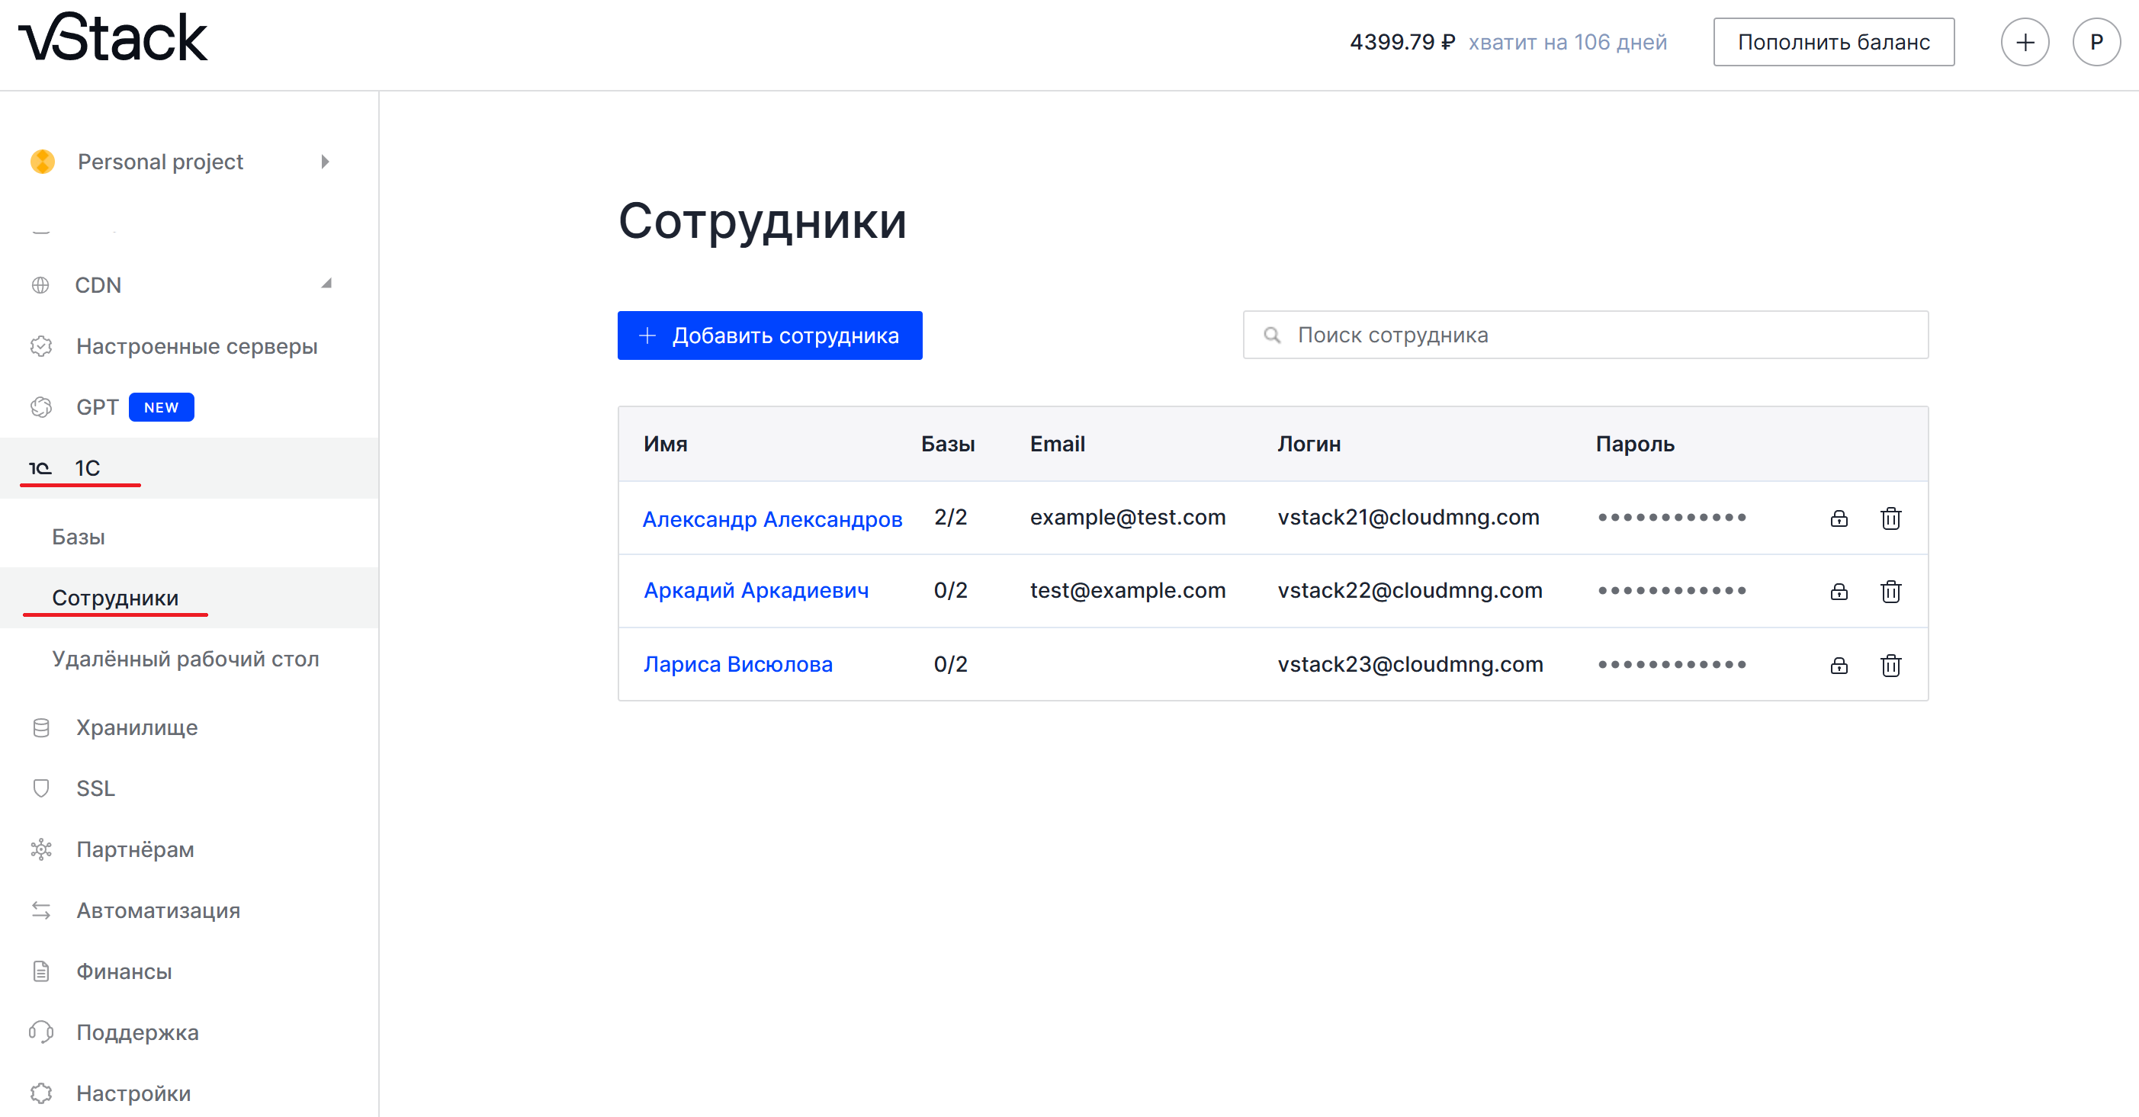Open employee Аркадий Аркадиевич
Image resolution: width=2139 pixels, height=1117 pixels.
[756, 590]
